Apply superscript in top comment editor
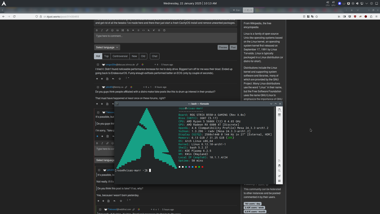Image resolution: width=380 pixels, height=214 pixels. [x=154, y=30]
